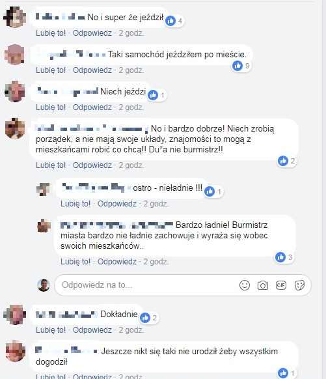The height and width of the screenshot is (379, 326).
Task: Click like reaction icon on 'Niech jeździ' comment
Action: point(153,95)
